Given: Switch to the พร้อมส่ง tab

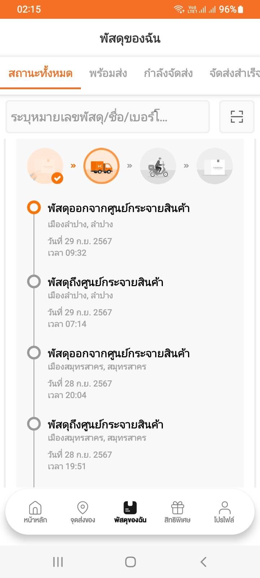Looking at the screenshot, I should coord(108,73).
